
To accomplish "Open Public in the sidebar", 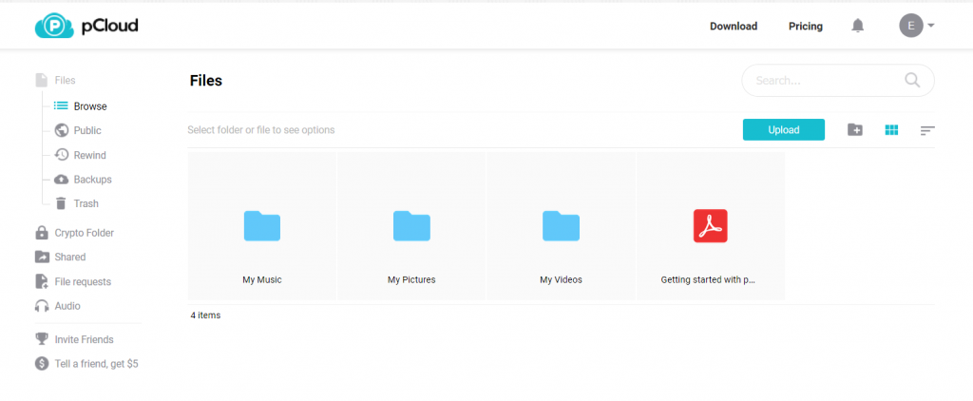I will click(86, 130).
